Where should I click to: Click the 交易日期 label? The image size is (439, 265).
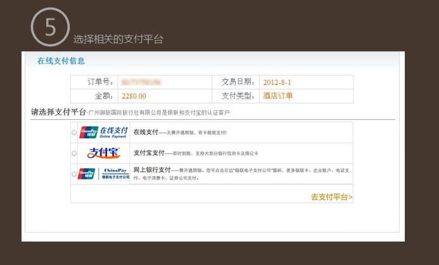tap(238, 82)
